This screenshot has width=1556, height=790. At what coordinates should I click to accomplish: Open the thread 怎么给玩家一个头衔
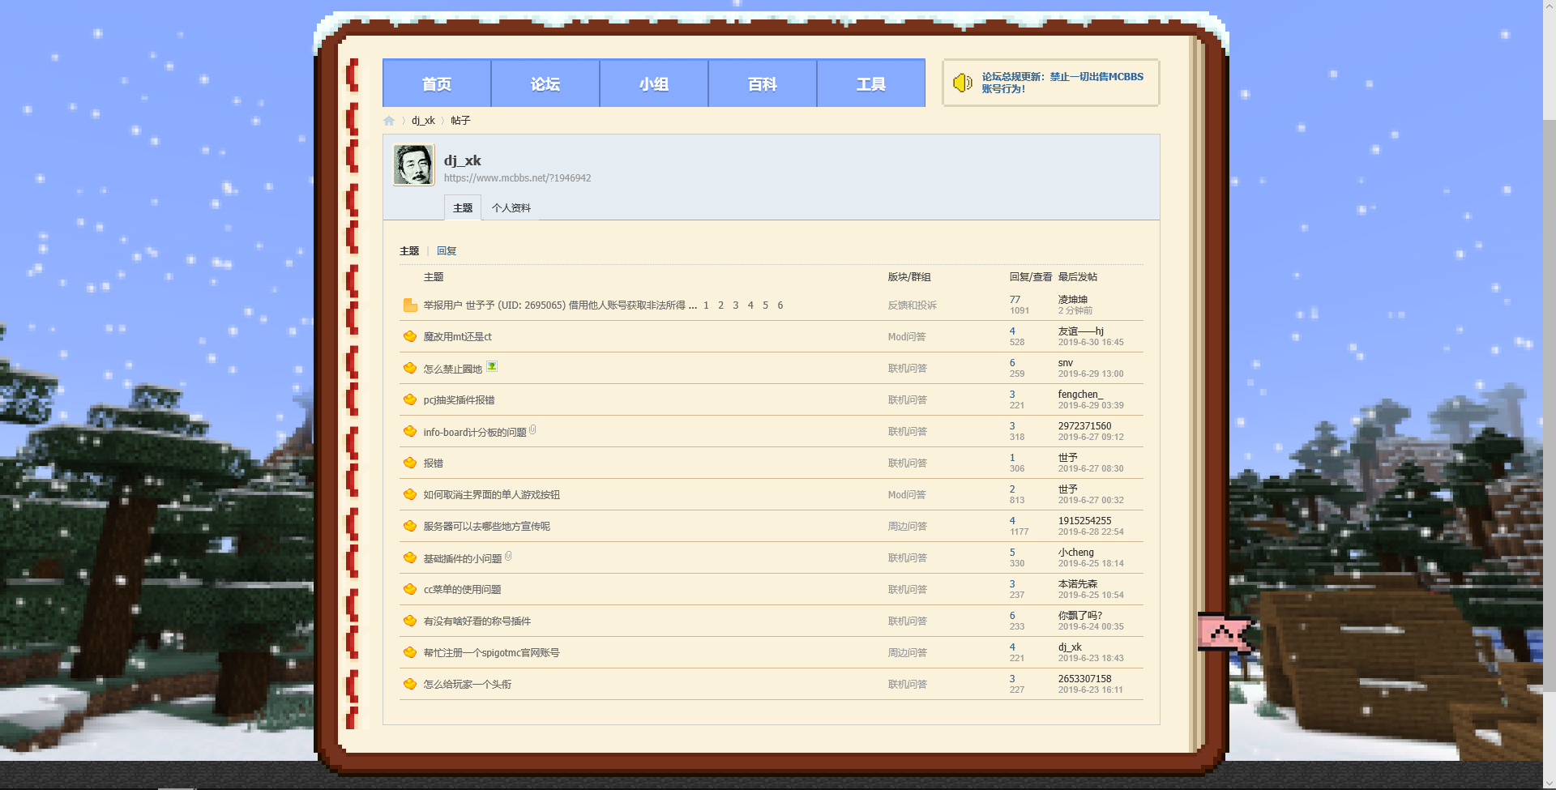[x=467, y=685]
